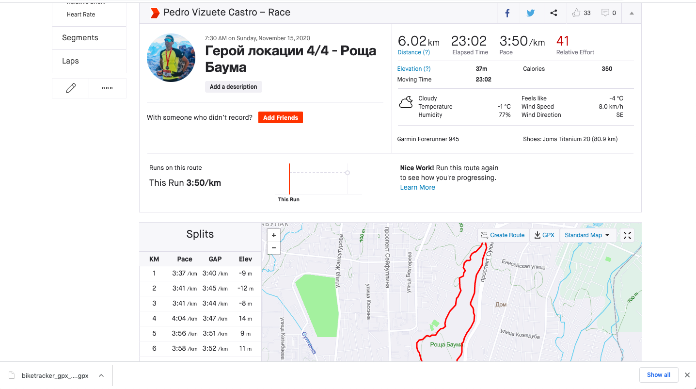Expand options for downloaded biketracker gpx file
Viewport: 696px width, 389px height.
(x=101, y=375)
